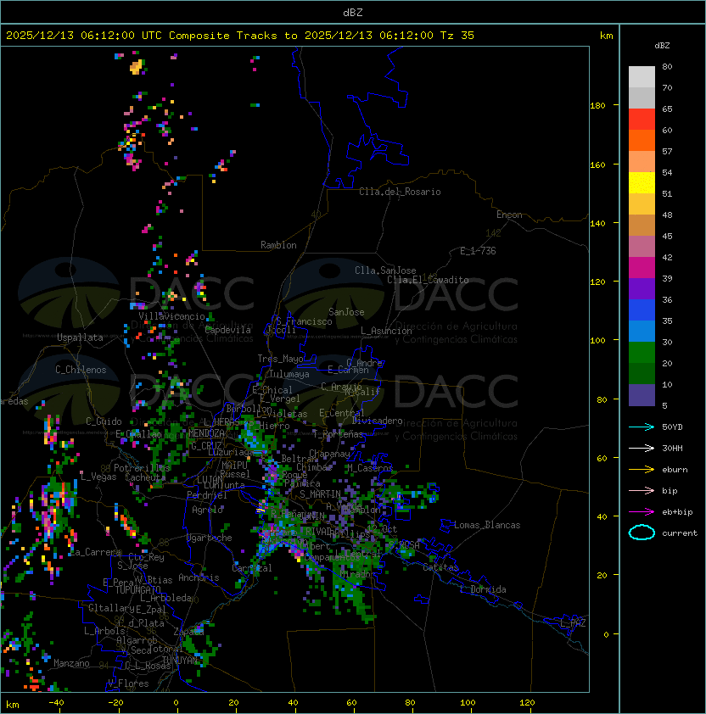The height and width of the screenshot is (714, 706).
Task: Click the 160 km axis tick label
Action: [x=597, y=165]
